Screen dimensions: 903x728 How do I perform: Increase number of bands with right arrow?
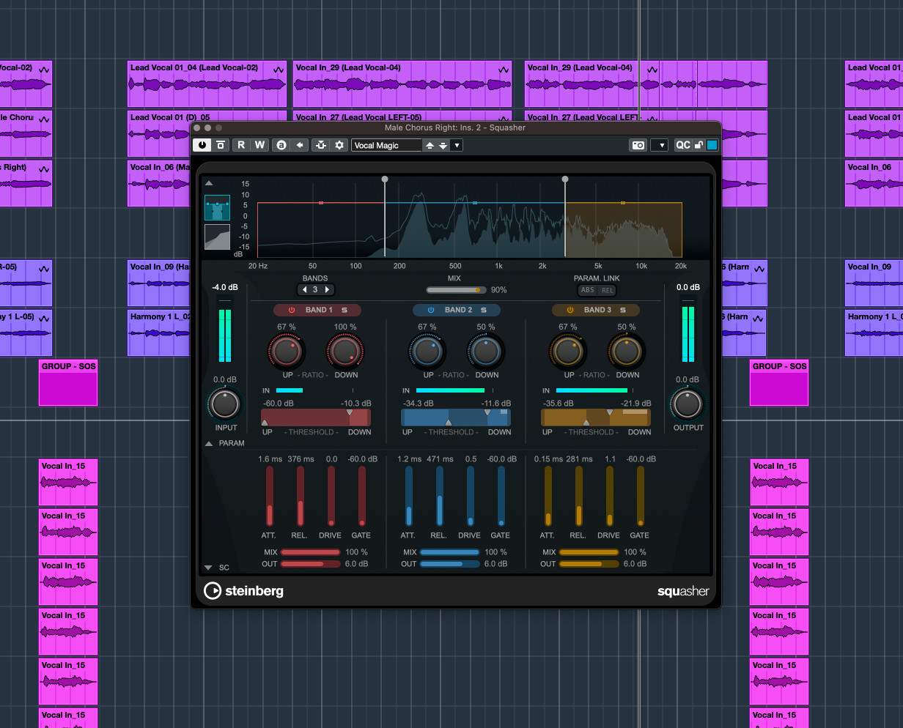[327, 289]
